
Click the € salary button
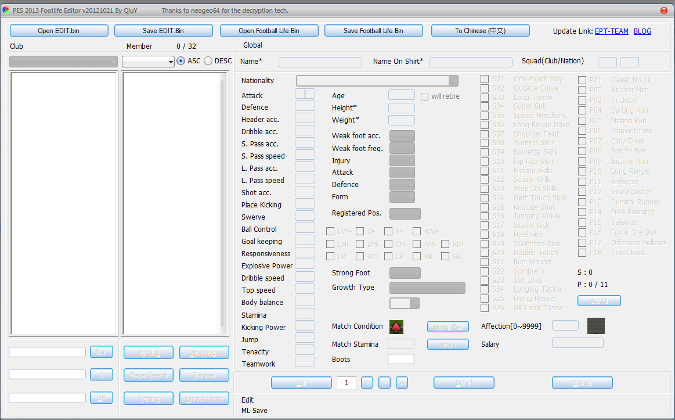click(x=102, y=374)
